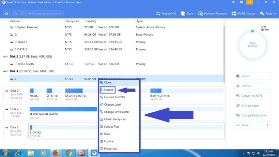Image resolution: width=279 pixels, height=157 pixels.
Task: Choose Clone from context menu
Action: click(119, 82)
